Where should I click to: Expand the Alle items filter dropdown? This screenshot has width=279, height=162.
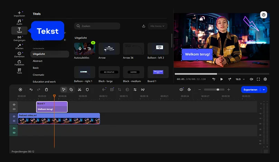point(158,26)
